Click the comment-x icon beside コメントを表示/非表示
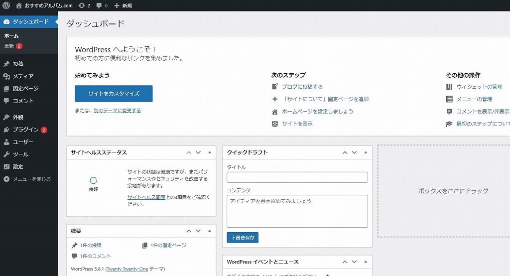The height and width of the screenshot is (276, 510). point(449,112)
